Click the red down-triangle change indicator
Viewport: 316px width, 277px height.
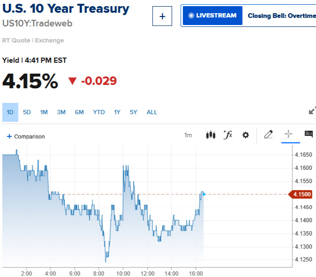(72, 81)
